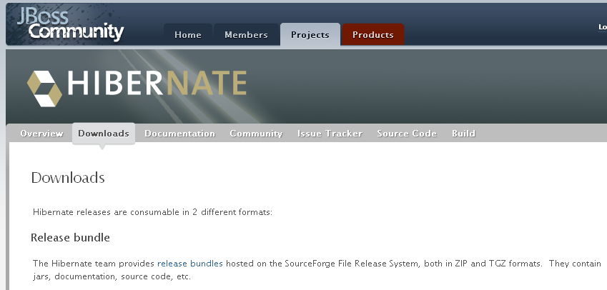Open the red Products tab
The width and height of the screenshot is (607, 290).
[x=372, y=35]
